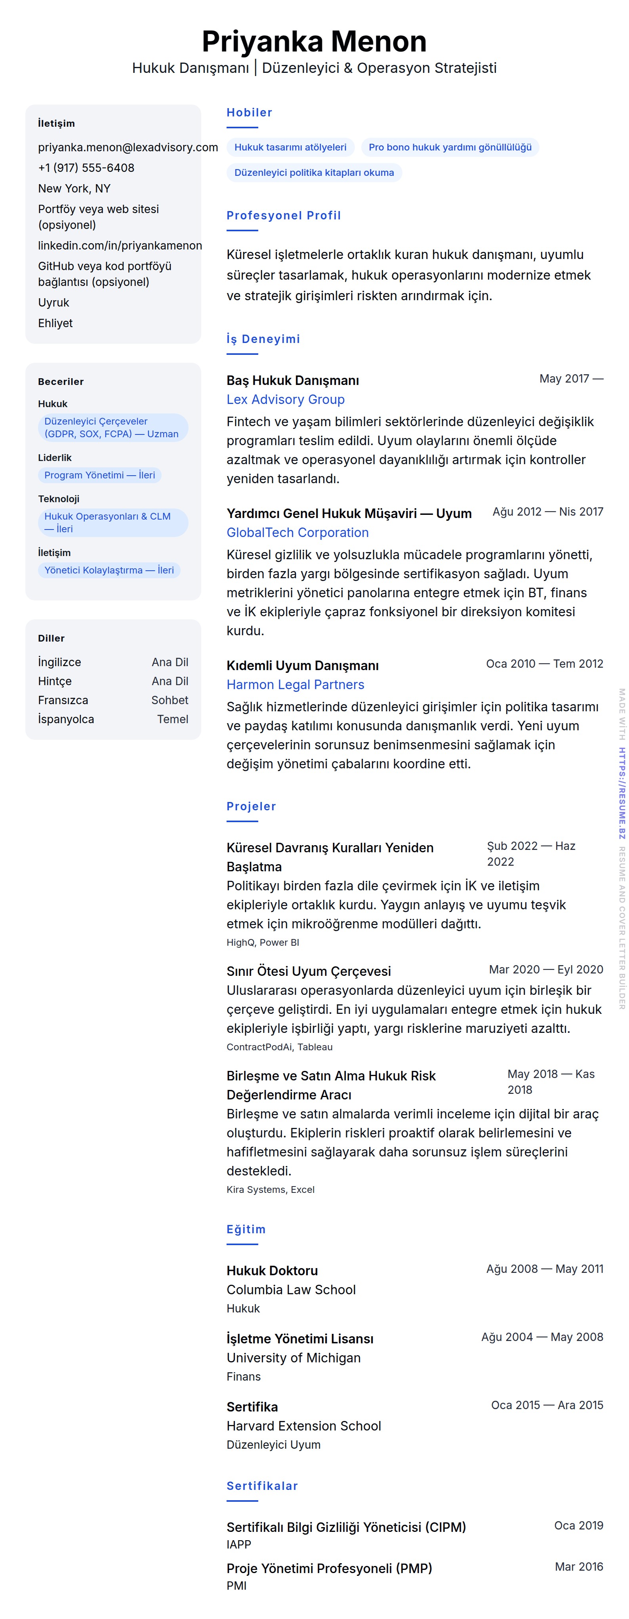This screenshot has width=629, height=1619.
Task: Click the İş Deneyimi section heading
Action: point(263,339)
